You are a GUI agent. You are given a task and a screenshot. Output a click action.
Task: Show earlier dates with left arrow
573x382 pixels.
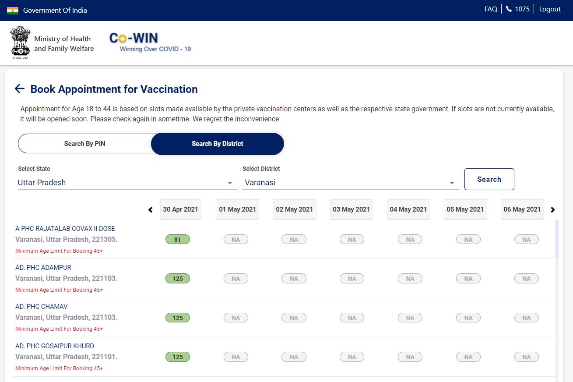(151, 210)
